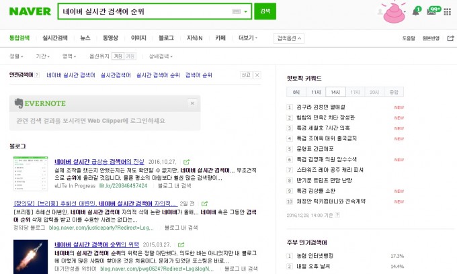This screenshot has height=274, width=457.
Task: Collapse the 검색옵션 panel
Action: coord(289,38)
